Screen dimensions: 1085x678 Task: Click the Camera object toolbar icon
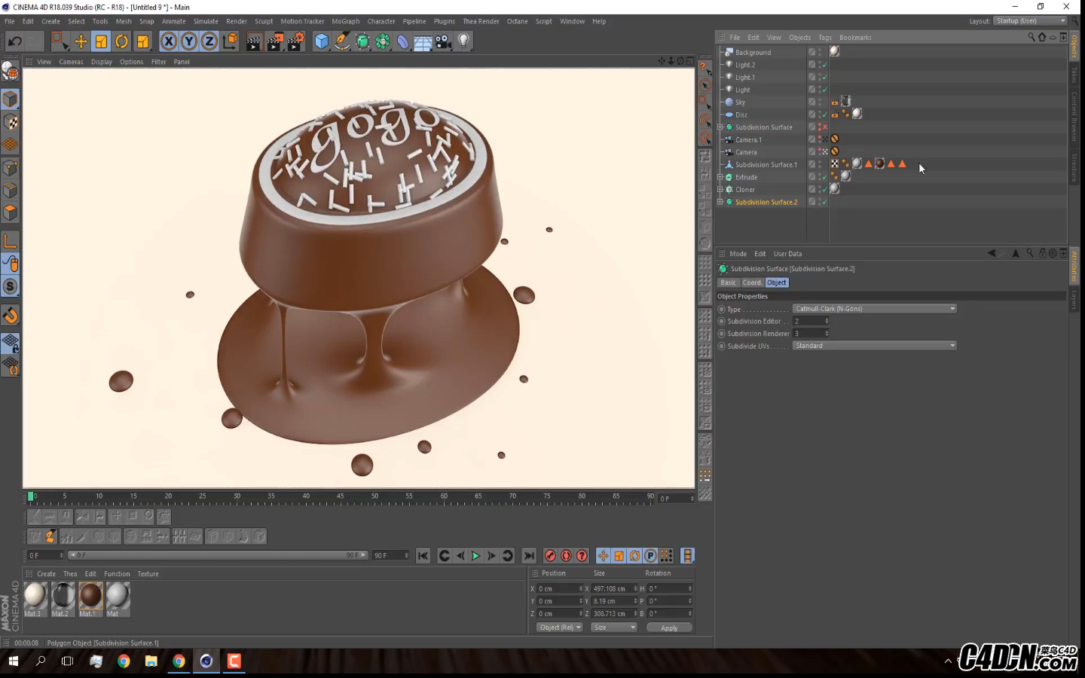click(444, 41)
